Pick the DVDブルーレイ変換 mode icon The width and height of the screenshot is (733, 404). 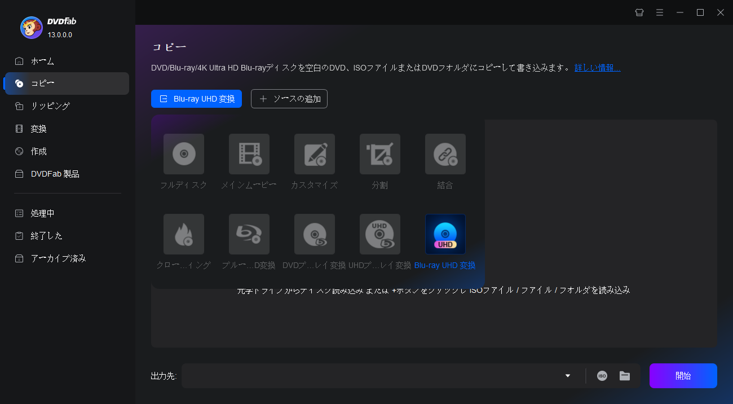tap(315, 234)
